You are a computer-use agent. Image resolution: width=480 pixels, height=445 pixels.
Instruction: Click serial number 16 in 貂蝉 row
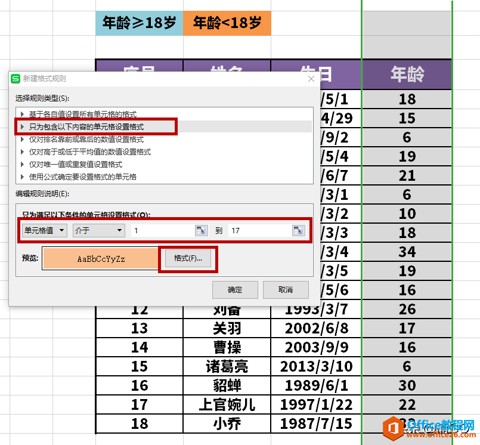click(x=140, y=385)
